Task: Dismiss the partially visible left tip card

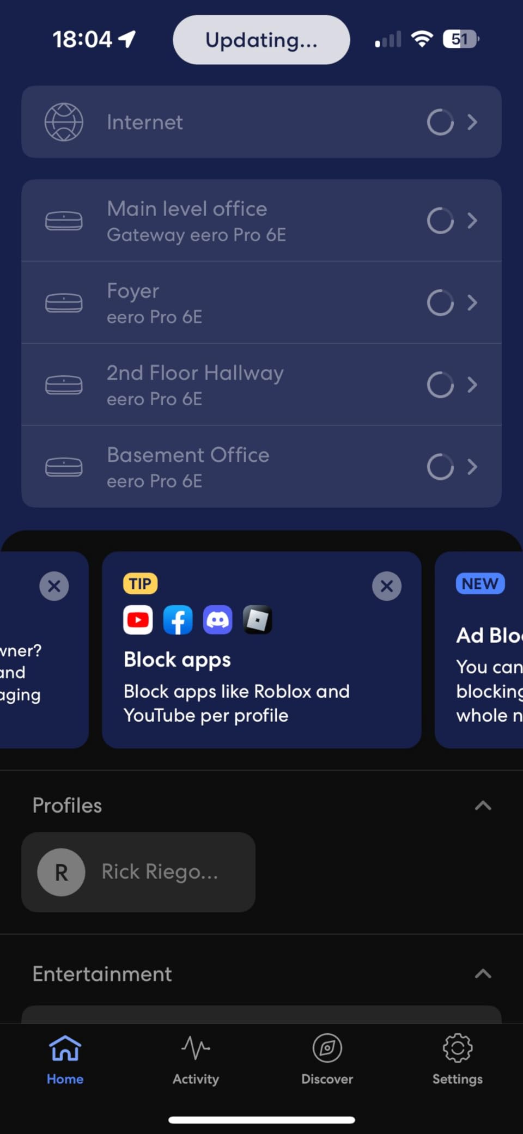Action: point(54,586)
